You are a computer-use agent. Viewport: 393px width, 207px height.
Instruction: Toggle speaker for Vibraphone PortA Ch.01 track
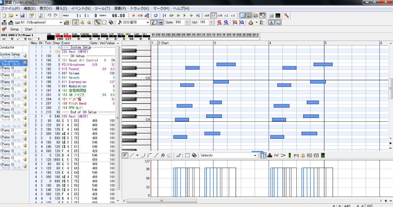[26, 63]
